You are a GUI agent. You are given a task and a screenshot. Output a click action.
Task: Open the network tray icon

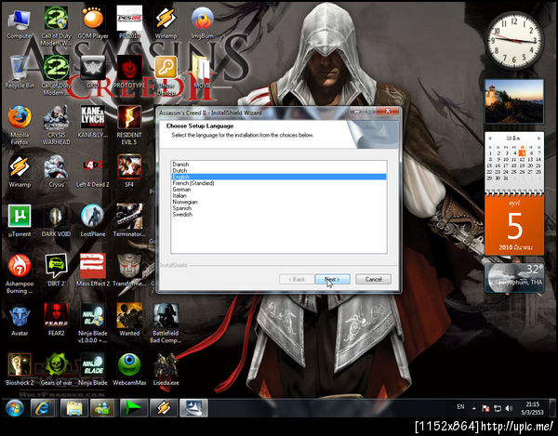(x=498, y=408)
